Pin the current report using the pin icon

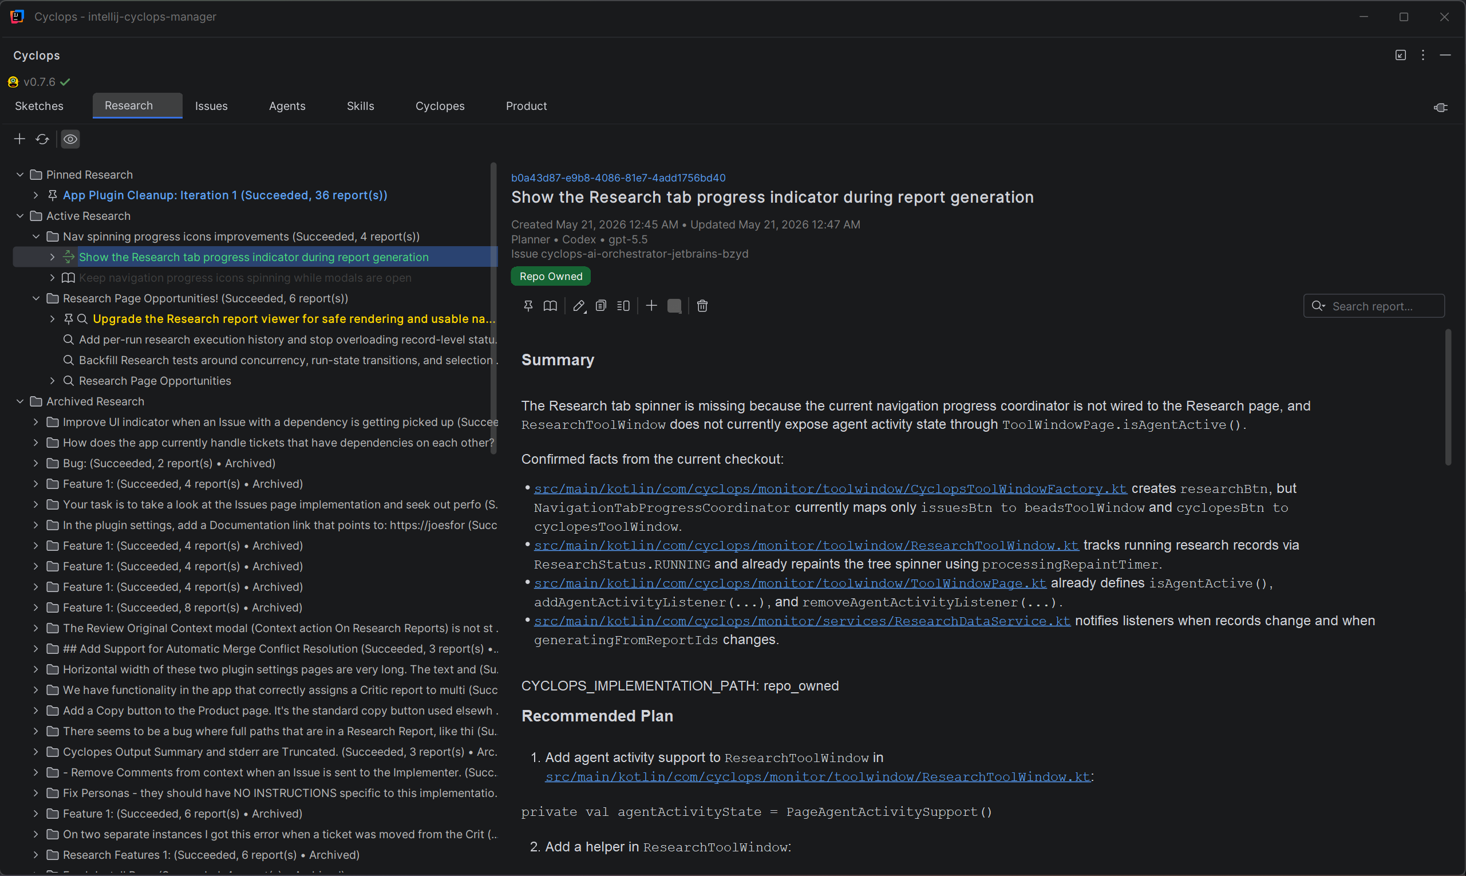point(528,306)
